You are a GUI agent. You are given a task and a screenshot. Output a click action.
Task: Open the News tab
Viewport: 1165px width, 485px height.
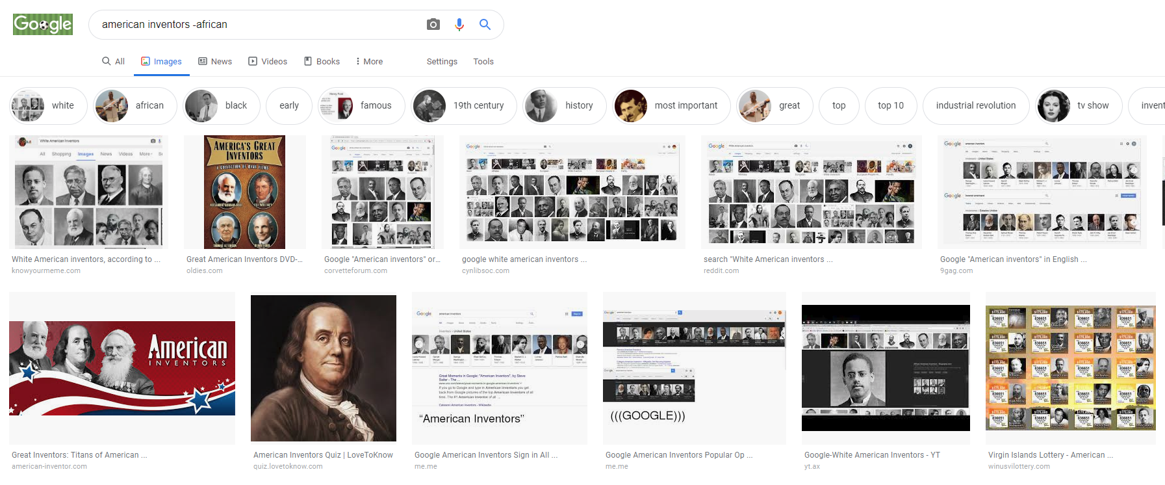(215, 61)
